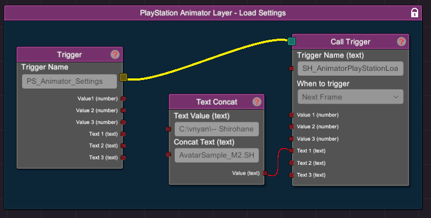Click the PS_Animator_Settings trigger name field
This screenshot has height=218, width=431.
pyautogui.click(x=69, y=81)
